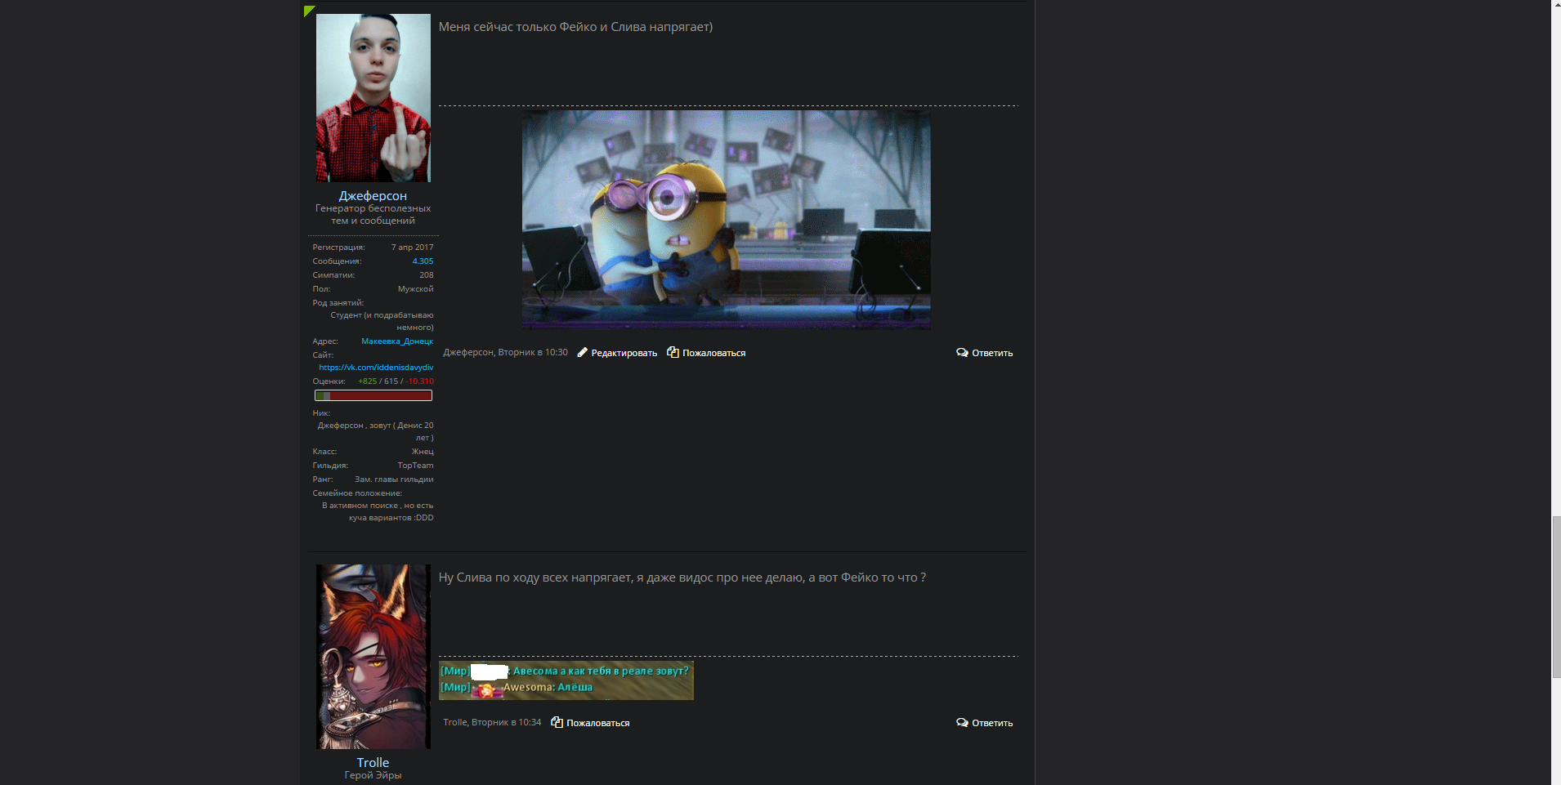Click report icon in Trolle's post
This screenshot has width=1561, height=785.
(557, 722)
